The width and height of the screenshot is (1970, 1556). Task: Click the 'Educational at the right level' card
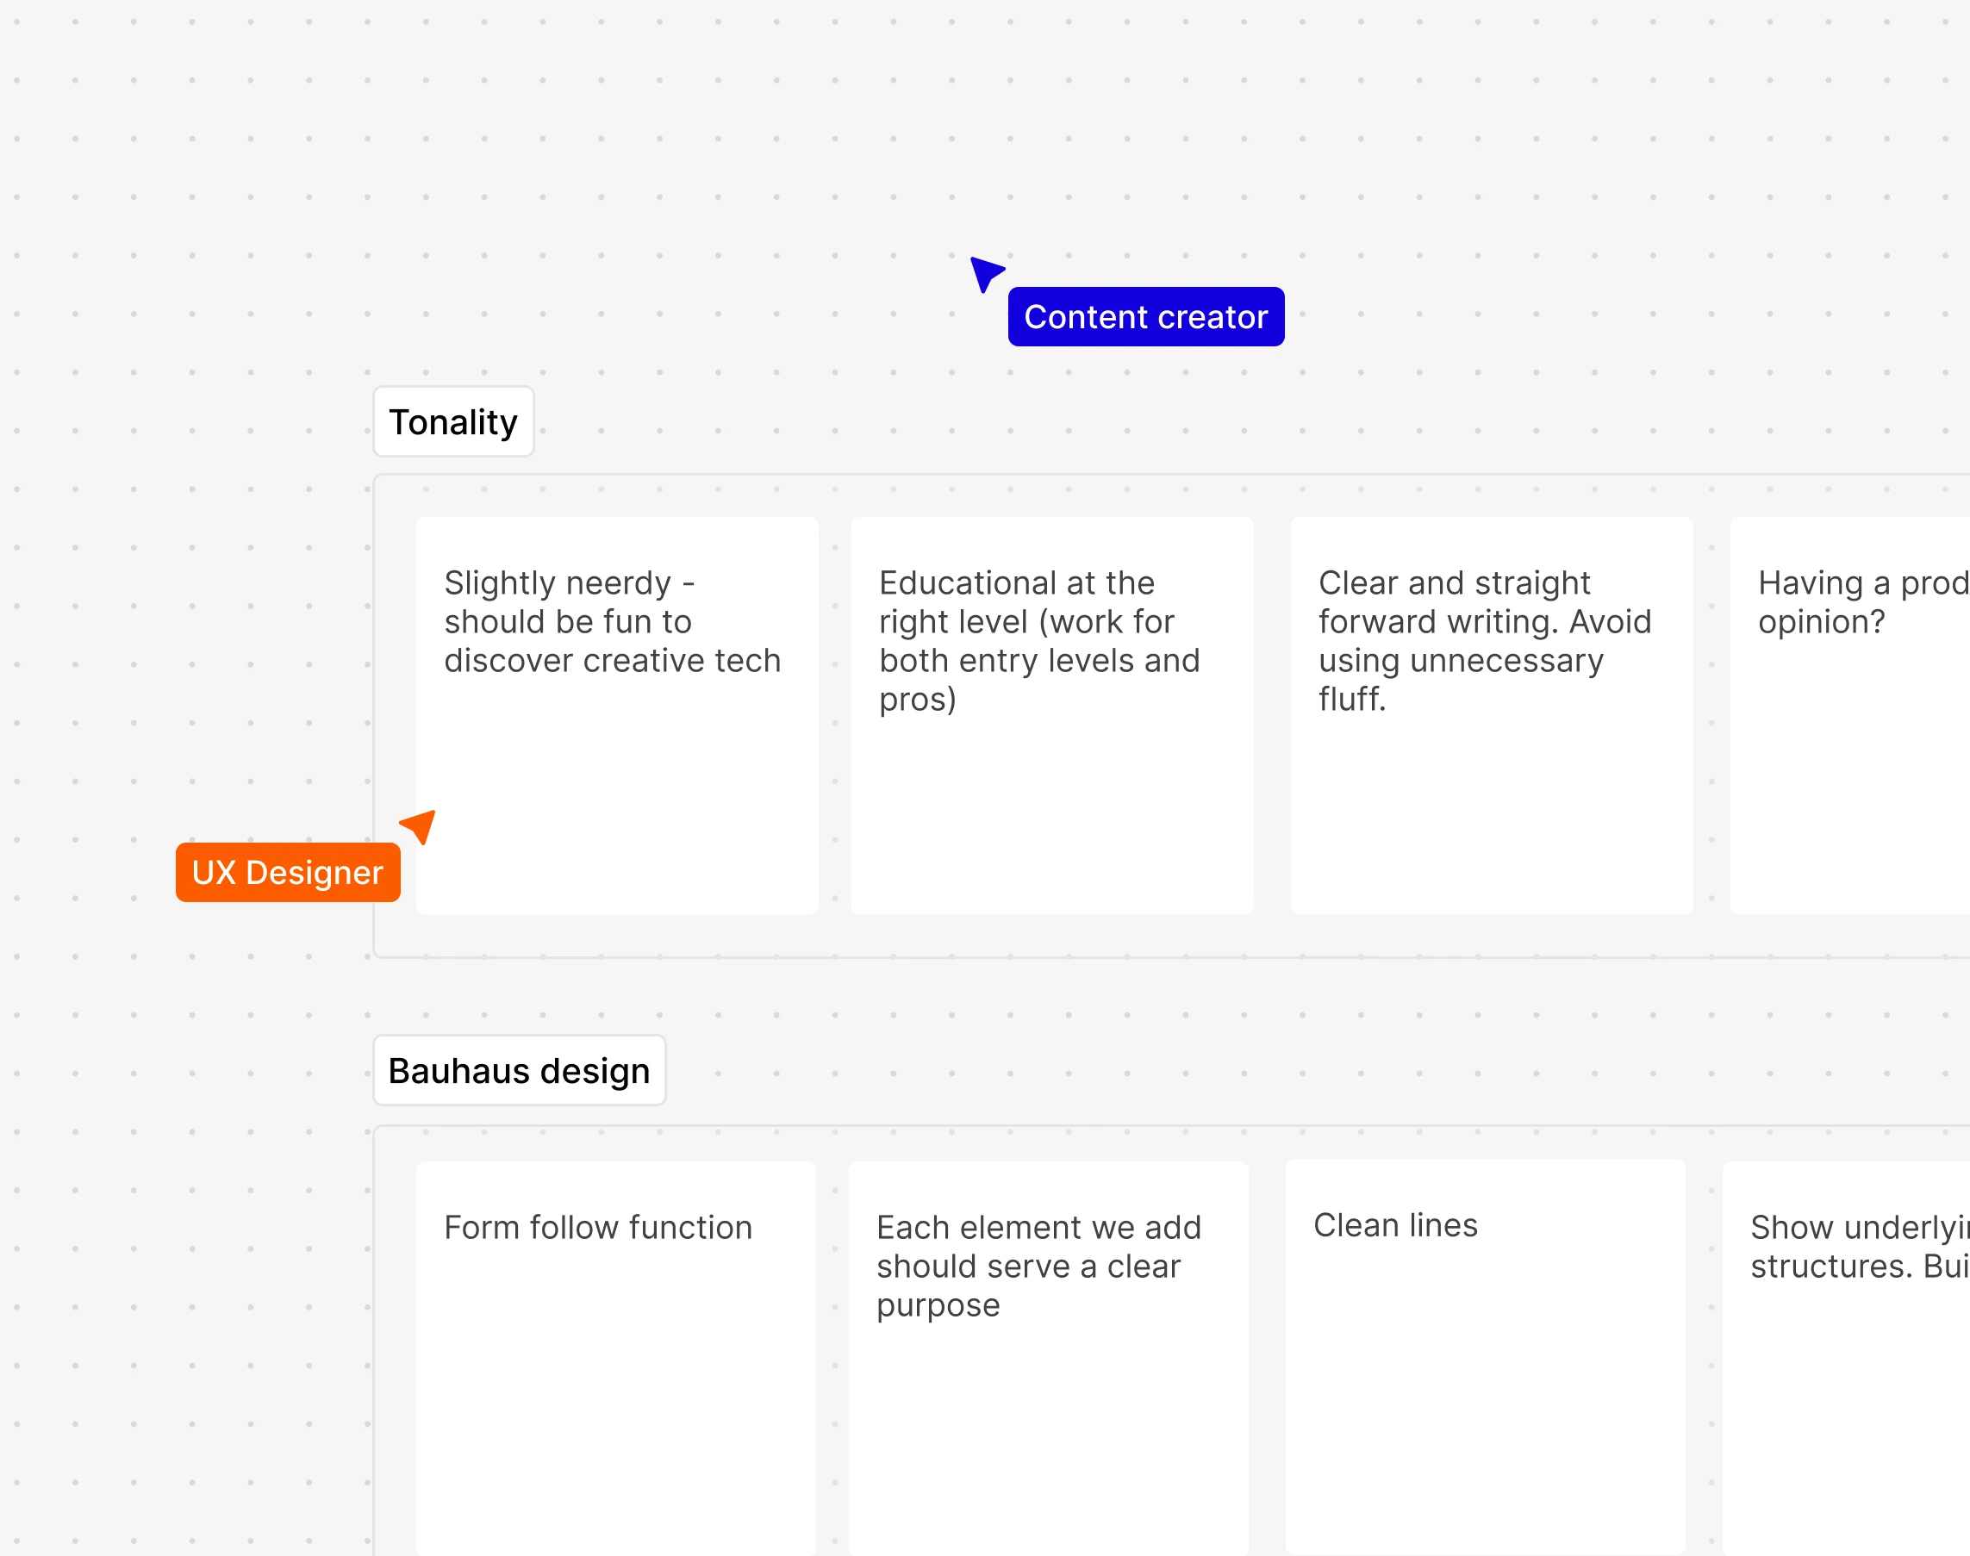click(x=1051, y=715)
